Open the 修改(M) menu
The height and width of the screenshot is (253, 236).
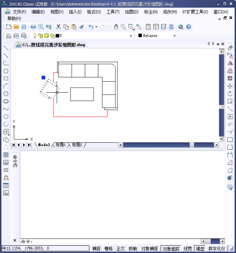(x=170, y=12)
